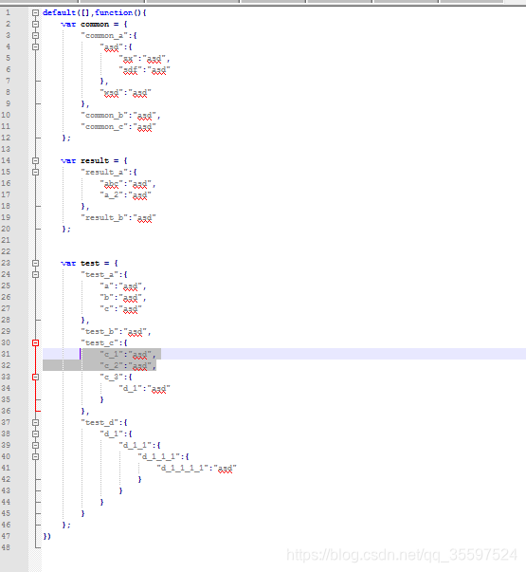Click the "c_3" key on line 33
This screenshot has height=572, width=526.
(x=111, y=377)
